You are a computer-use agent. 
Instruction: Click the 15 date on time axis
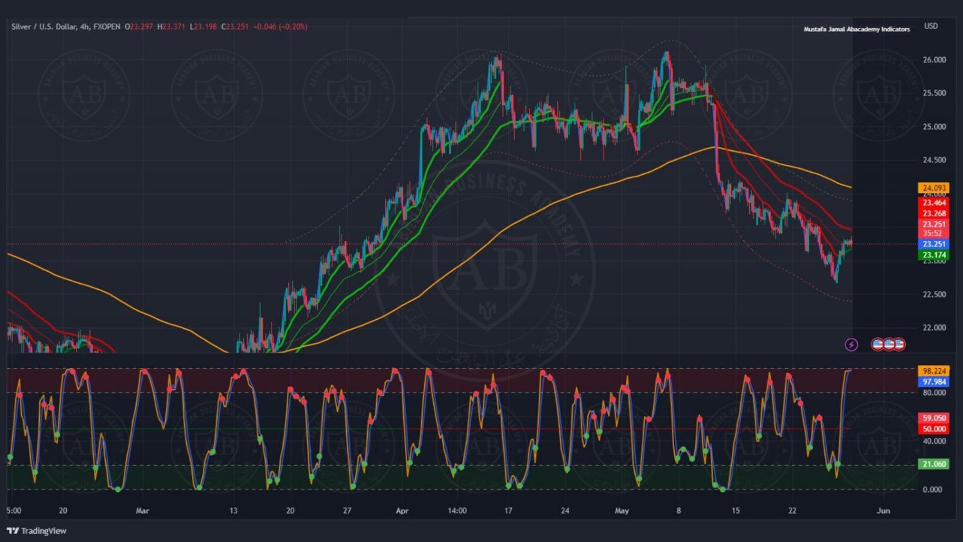(736, 511)
